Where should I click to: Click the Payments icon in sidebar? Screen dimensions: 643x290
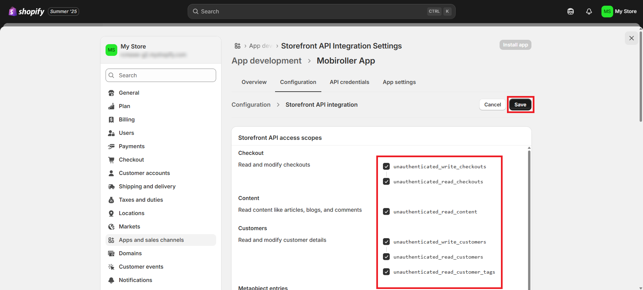pos(111,147)
